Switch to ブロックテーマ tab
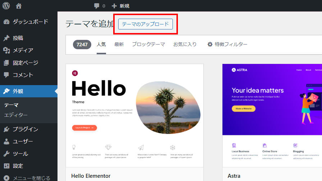Image resolution: width=322 pixels, height=181 pixels. click(x=148, y=44)
